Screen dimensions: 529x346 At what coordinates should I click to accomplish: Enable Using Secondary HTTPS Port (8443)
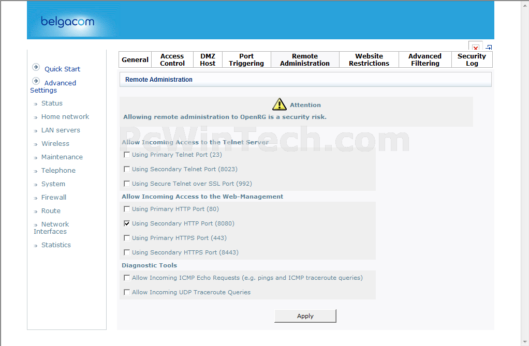click(127, 252)
